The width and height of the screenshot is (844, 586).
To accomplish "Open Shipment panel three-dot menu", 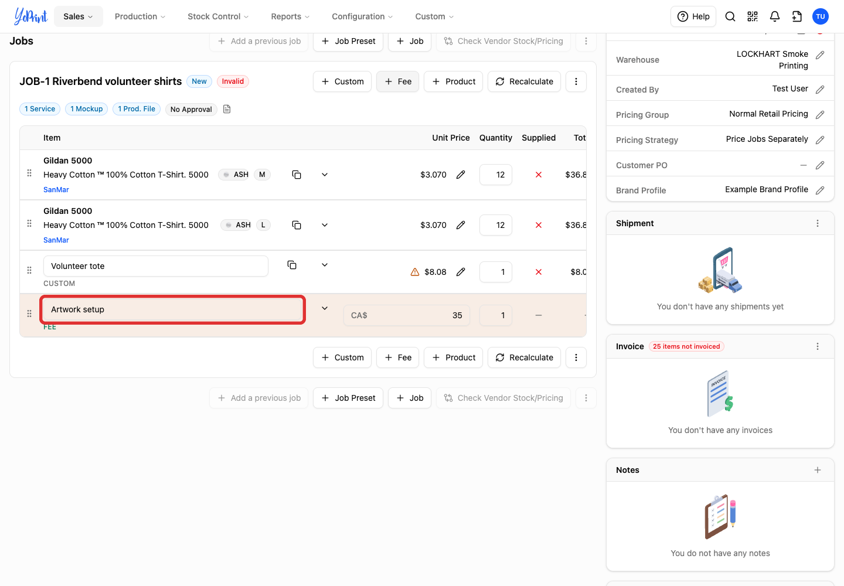I will [x=818, y=223].
